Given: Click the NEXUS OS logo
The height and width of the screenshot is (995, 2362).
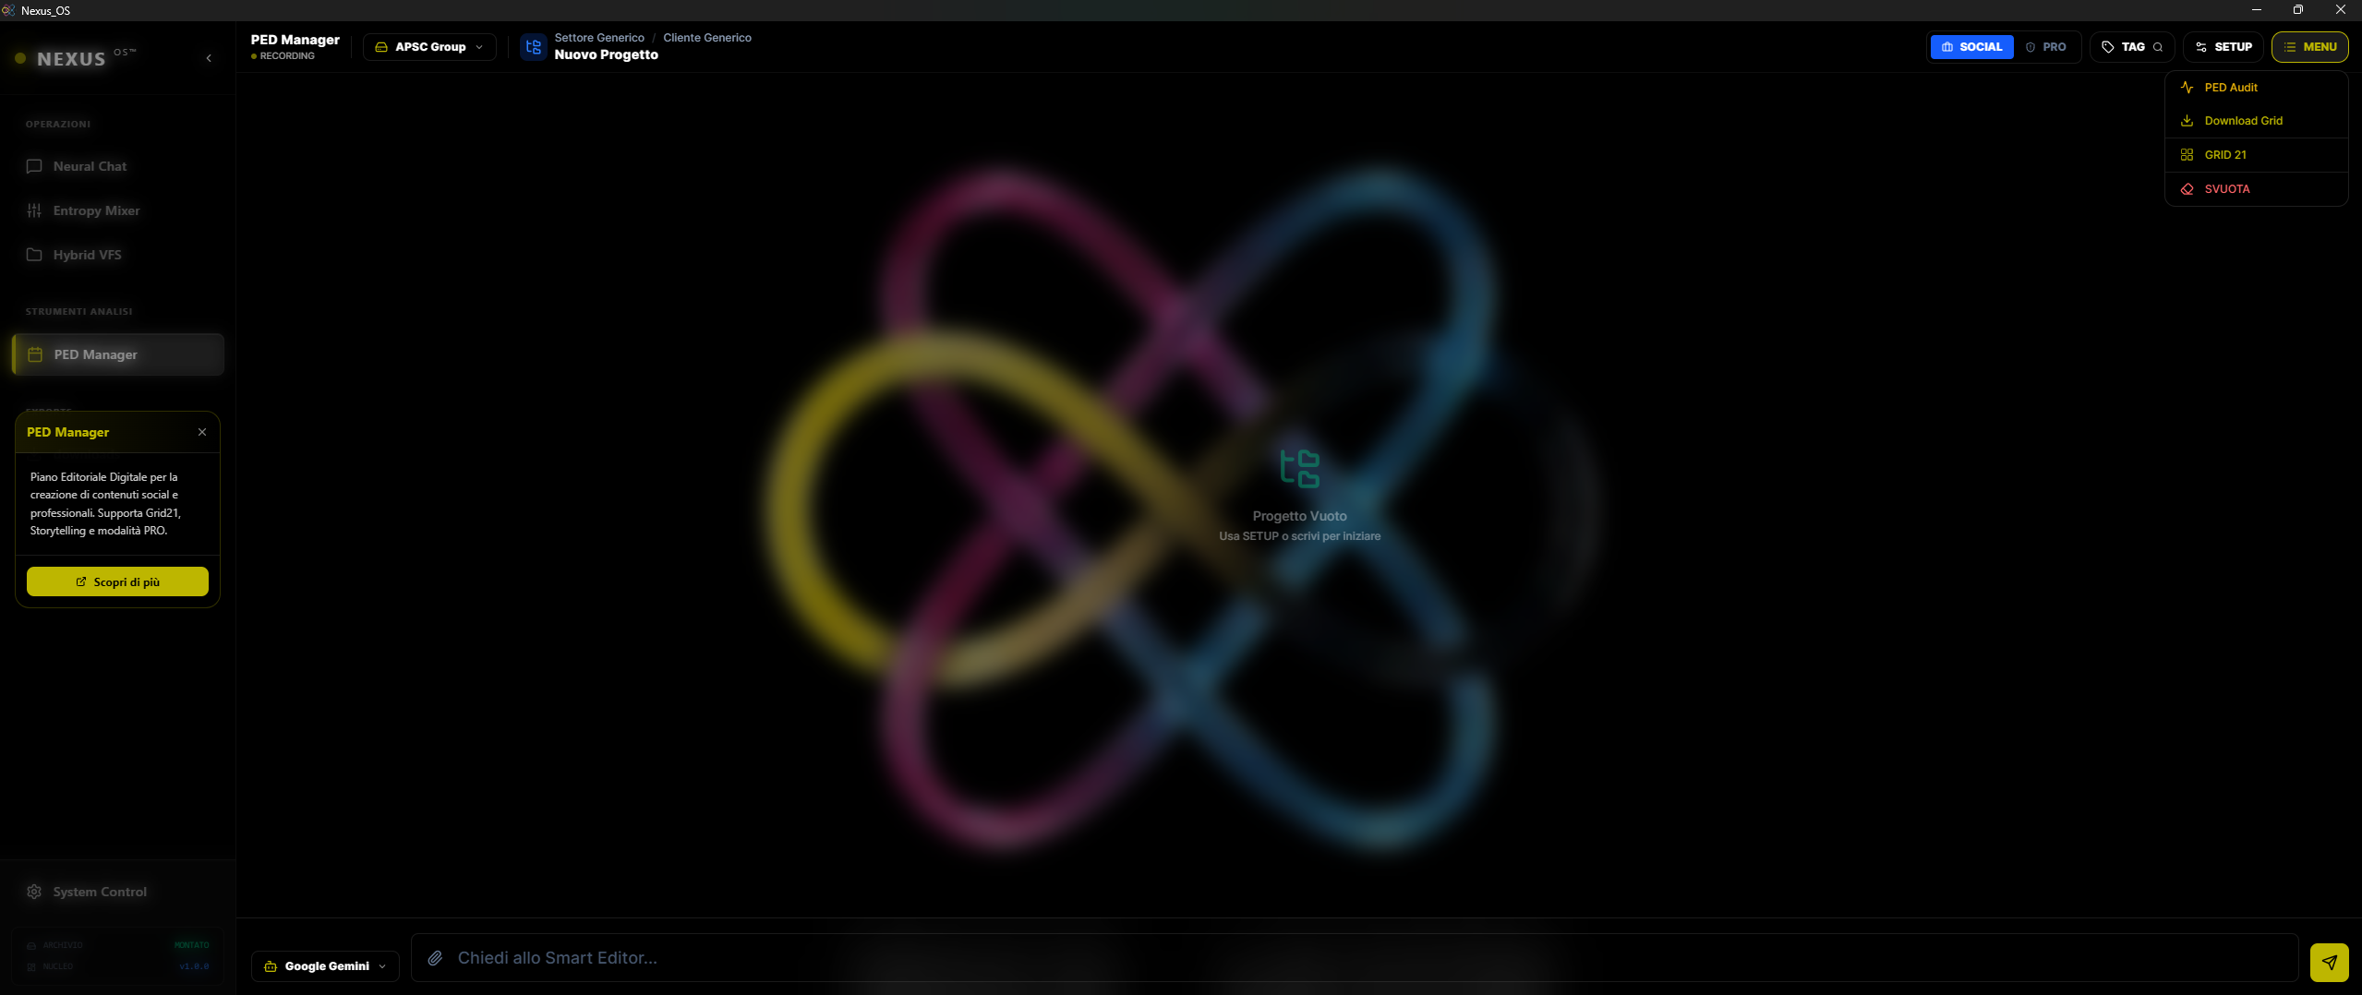Looking at the screenshot, I should [76, 58].
